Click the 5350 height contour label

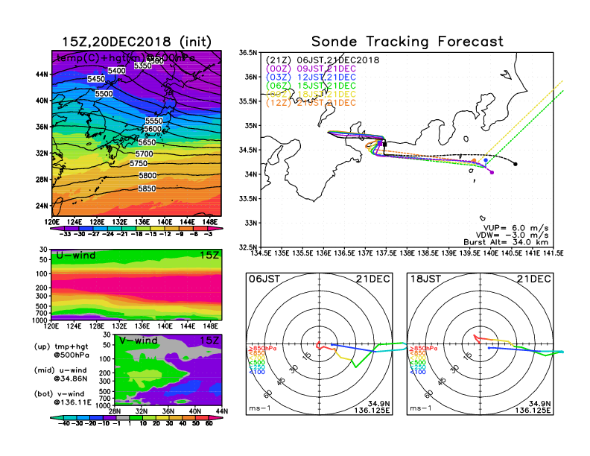[x=143, y=66]
